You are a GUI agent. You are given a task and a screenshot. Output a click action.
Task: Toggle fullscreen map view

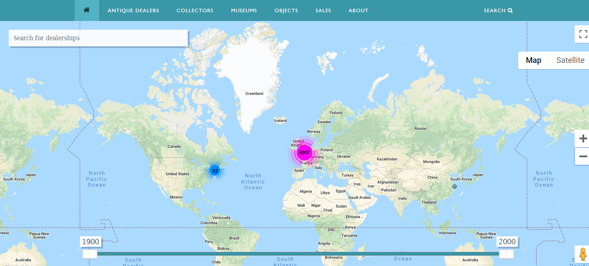click(583, 34)
